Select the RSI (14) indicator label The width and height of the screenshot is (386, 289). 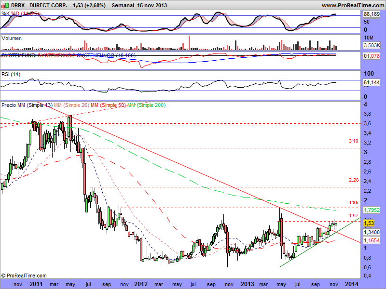click(x=11, y=74)
